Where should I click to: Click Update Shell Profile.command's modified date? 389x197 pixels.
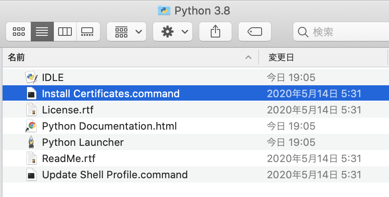pyautogui.click(x=314, y=175)
